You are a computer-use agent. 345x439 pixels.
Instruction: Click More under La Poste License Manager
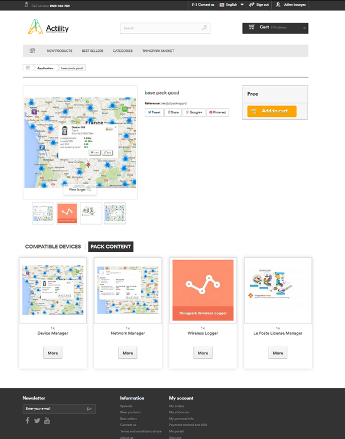278,353
